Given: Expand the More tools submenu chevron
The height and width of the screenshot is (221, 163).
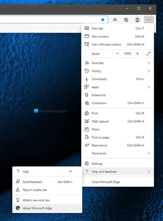Looking at the screenshot, I should click(149, 153).
